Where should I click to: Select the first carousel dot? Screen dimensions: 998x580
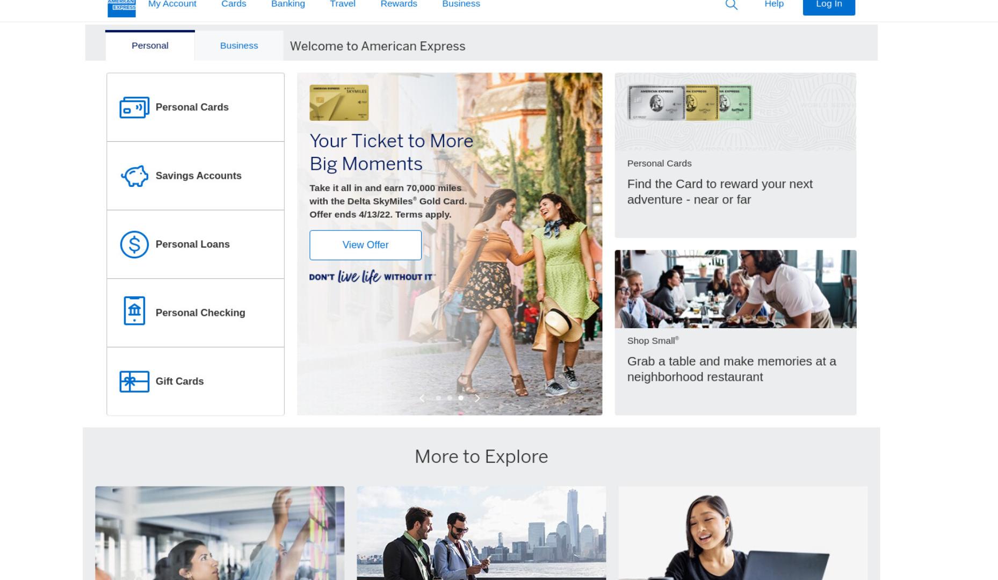click(x=438, y=398)
